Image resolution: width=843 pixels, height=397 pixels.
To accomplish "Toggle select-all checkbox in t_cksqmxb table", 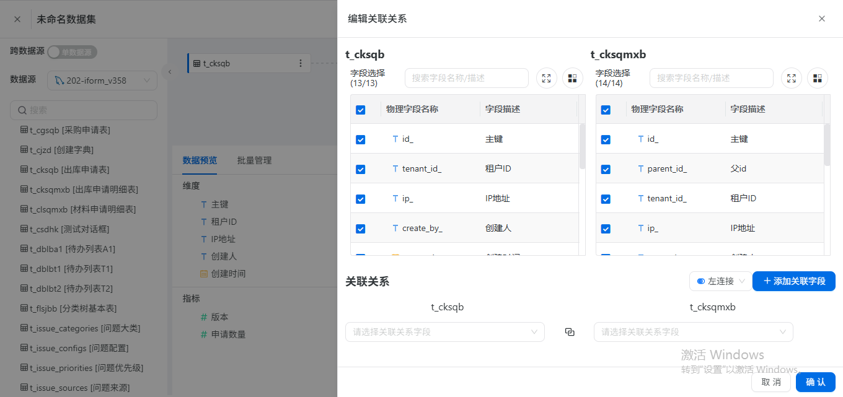I will click(x=606, y=110).
